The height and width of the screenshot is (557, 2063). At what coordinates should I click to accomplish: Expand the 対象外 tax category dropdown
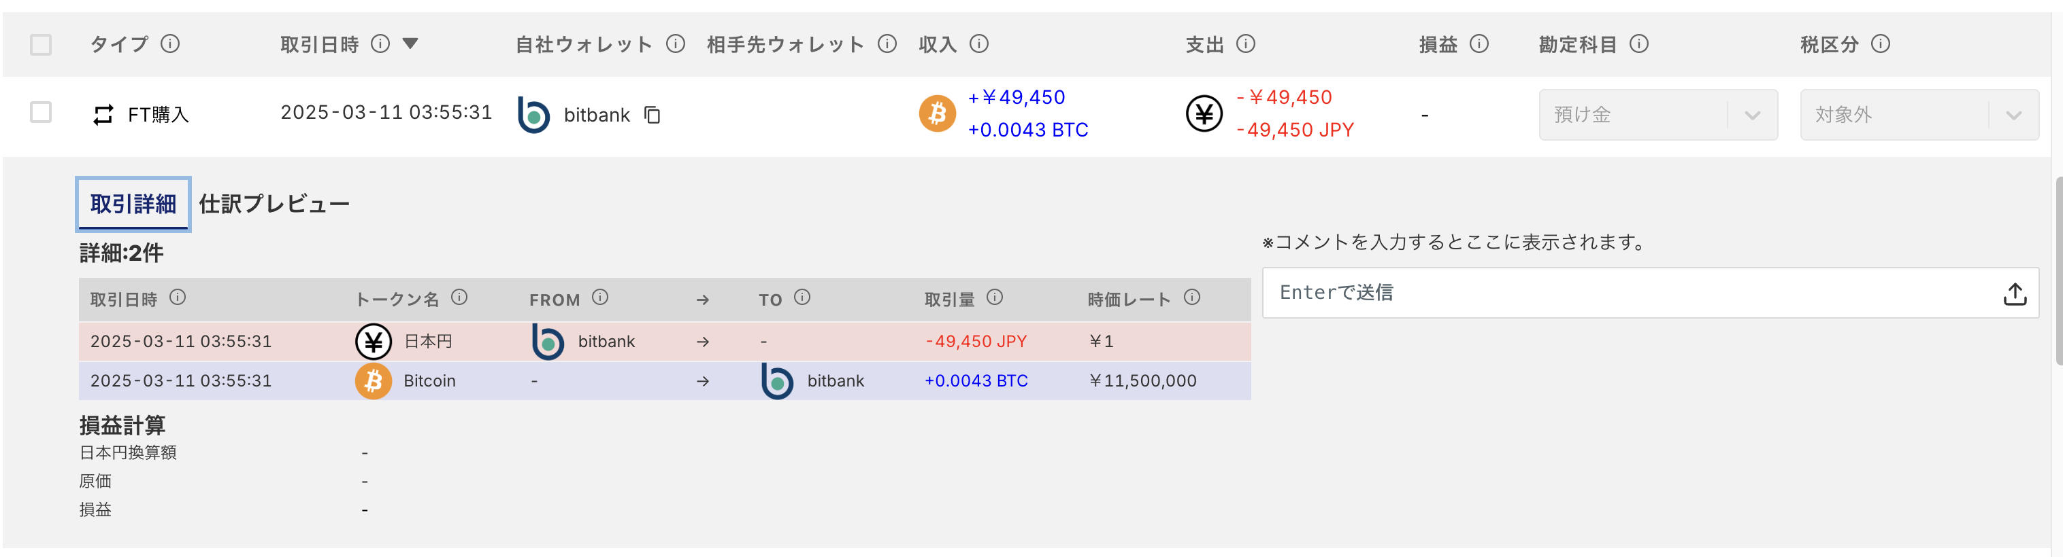point(1918,115)
